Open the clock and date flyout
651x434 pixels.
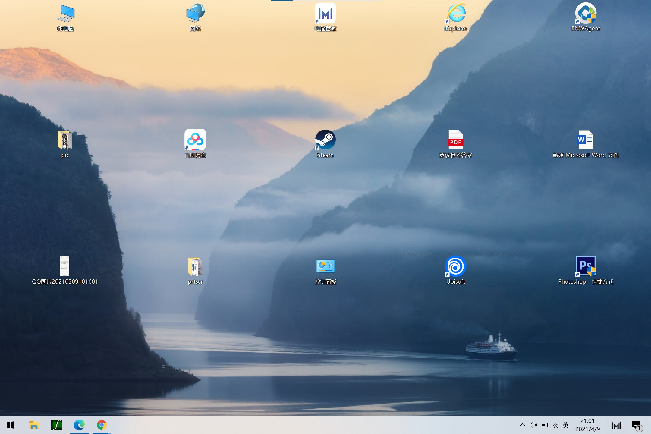click(587, 425)
